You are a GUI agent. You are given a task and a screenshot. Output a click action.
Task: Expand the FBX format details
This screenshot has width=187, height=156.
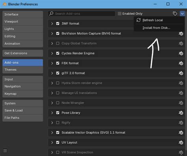52,63
